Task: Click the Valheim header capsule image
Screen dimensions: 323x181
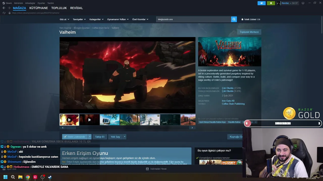Action: (230, 52)
